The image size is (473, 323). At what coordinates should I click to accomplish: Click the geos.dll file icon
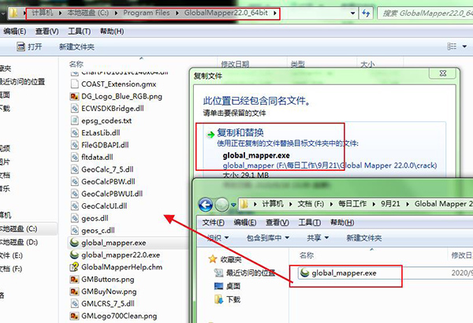tap(74, 218)
